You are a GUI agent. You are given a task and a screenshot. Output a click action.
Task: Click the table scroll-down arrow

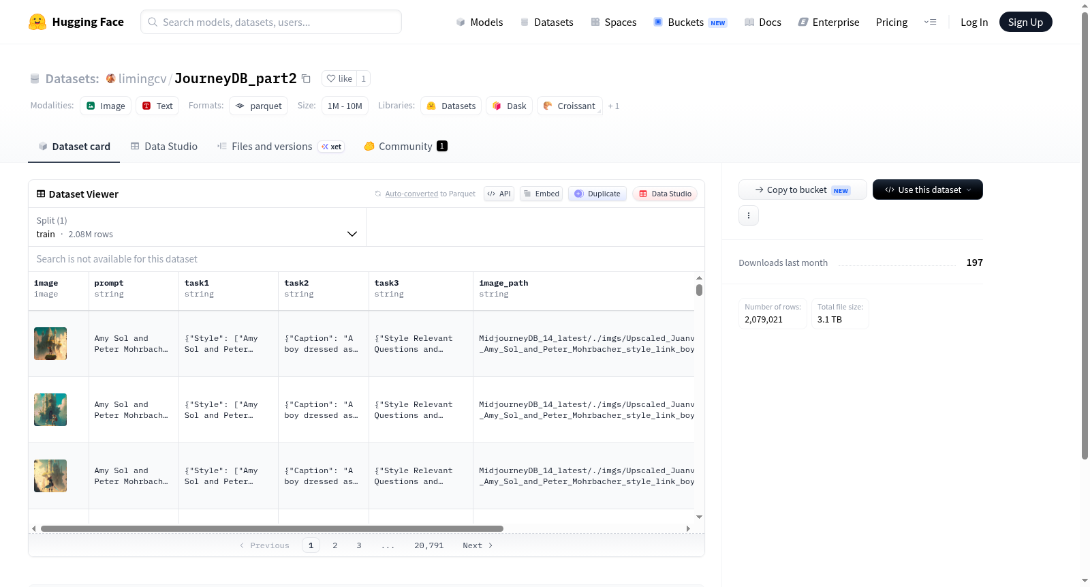pos(699,517)
